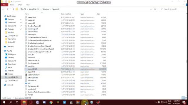Select the opengl32.dll file
The image size is (188, 105).
click(66, 69)
